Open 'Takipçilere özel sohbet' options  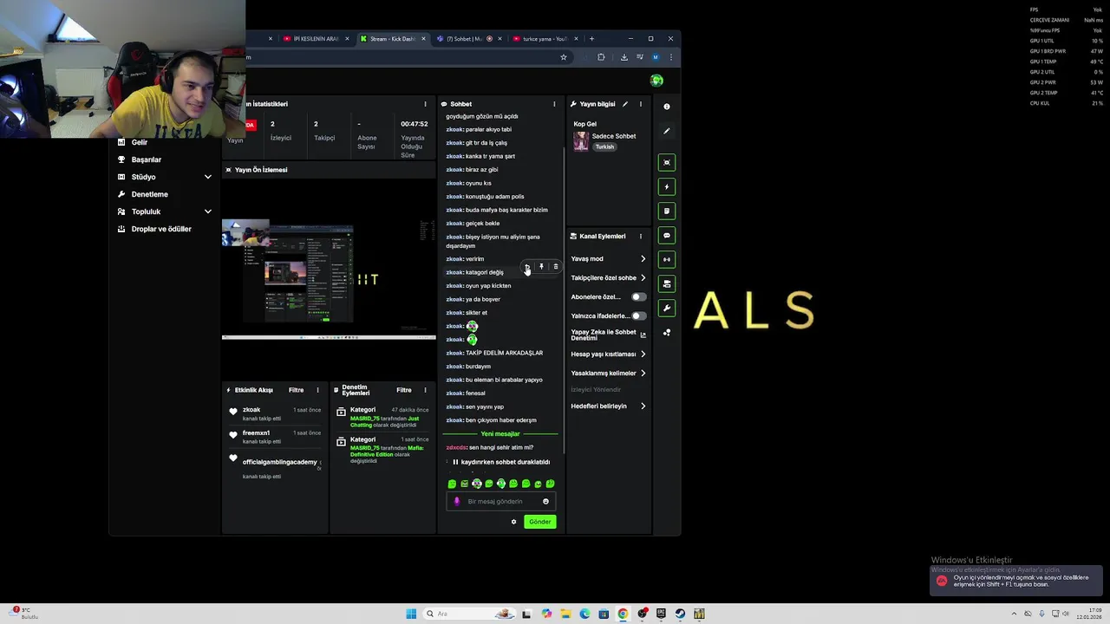[x=608, y=278]
